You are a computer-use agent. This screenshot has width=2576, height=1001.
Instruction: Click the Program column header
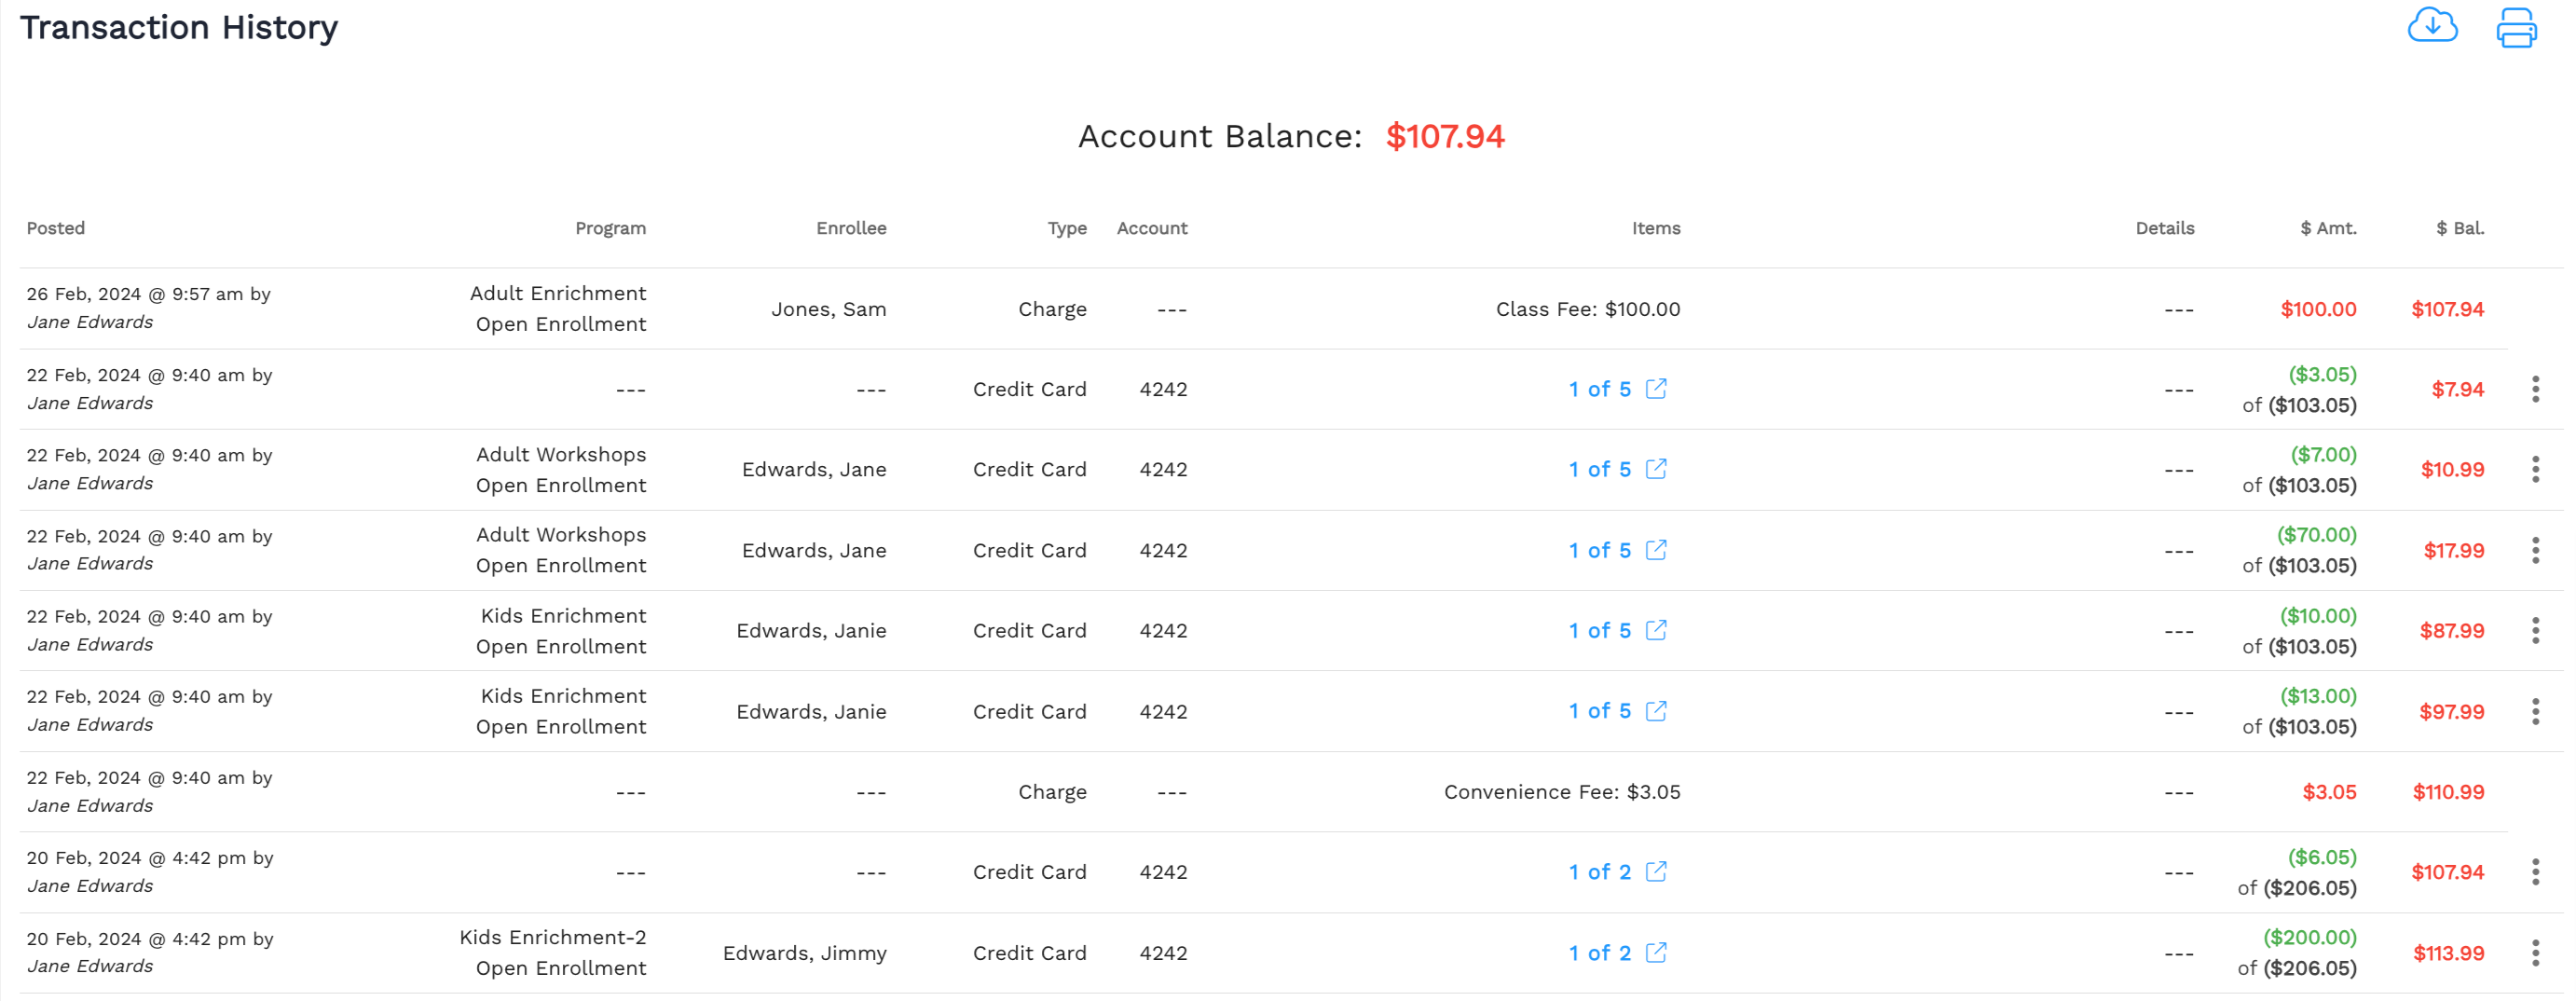610,228
